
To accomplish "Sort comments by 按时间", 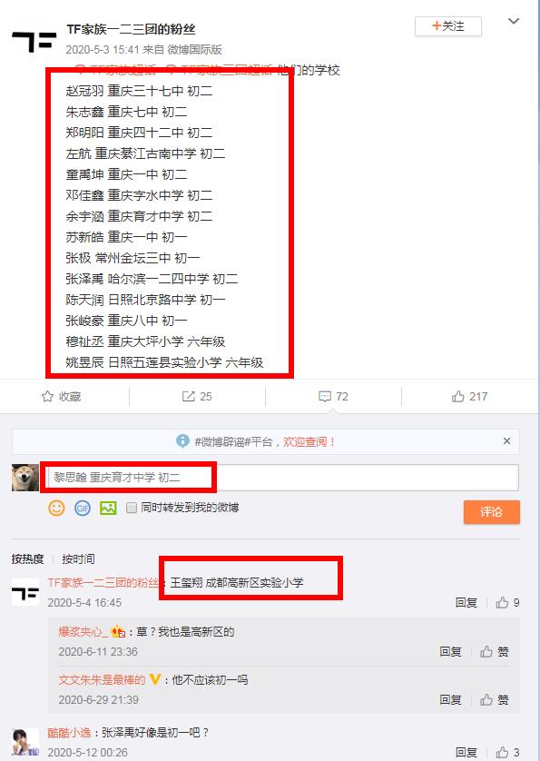I will 78,558.
